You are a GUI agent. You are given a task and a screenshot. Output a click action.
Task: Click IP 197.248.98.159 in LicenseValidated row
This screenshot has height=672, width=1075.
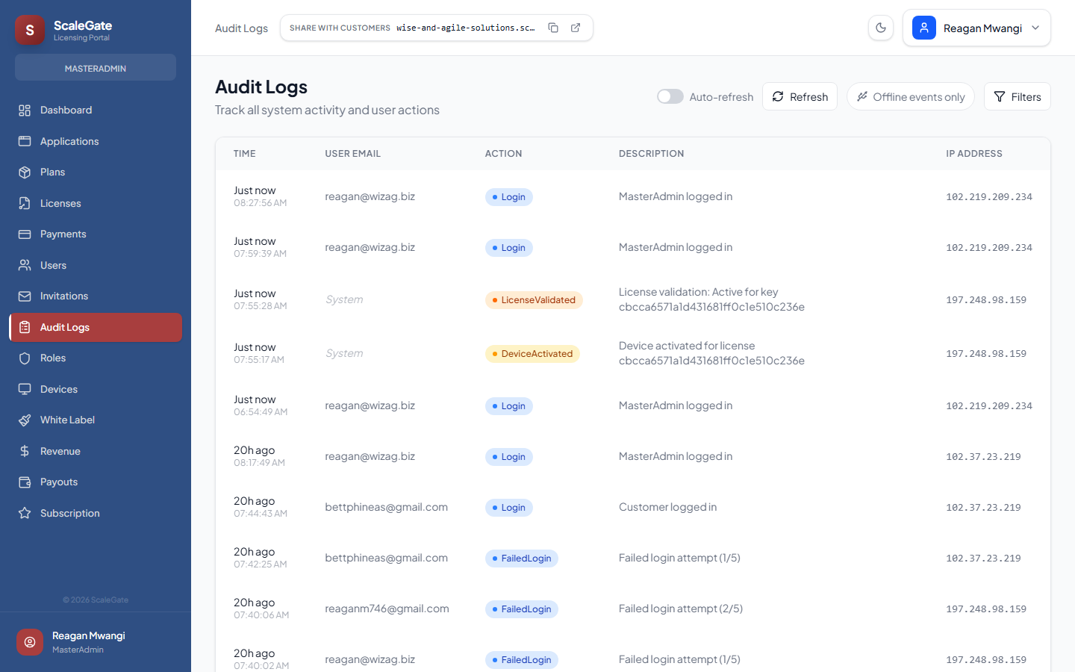click(x=986, y=300)
